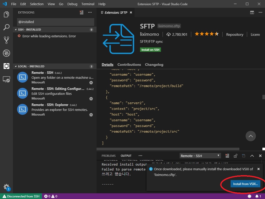Open the Remote - SSH output channel dropdown
This screenshot has width=265, height=199.
(x=200, y=156)
